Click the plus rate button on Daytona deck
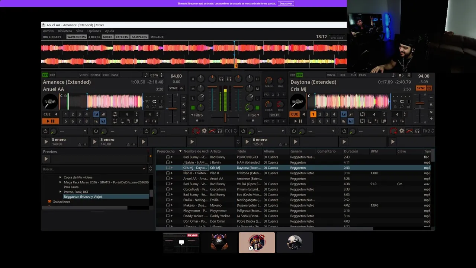This screenshot has height=268, width=476. [x=431, y=119]
